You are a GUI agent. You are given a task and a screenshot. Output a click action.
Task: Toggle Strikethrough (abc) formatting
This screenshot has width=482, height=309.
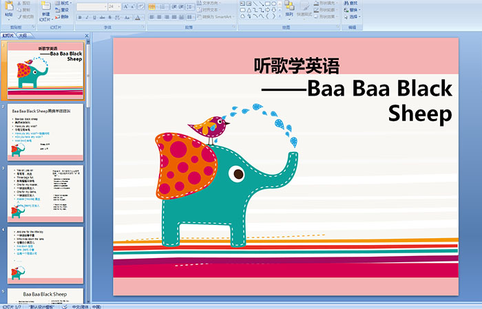102,17
